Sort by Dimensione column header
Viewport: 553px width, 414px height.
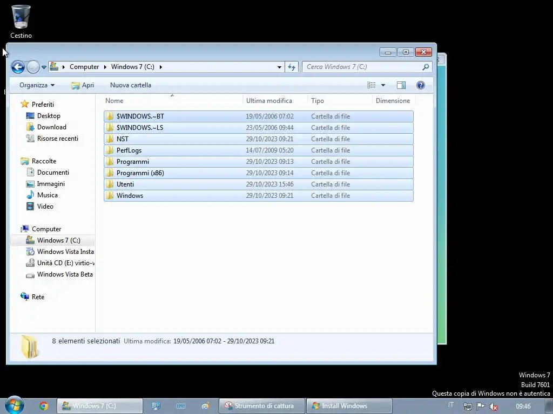click(393, 101)
